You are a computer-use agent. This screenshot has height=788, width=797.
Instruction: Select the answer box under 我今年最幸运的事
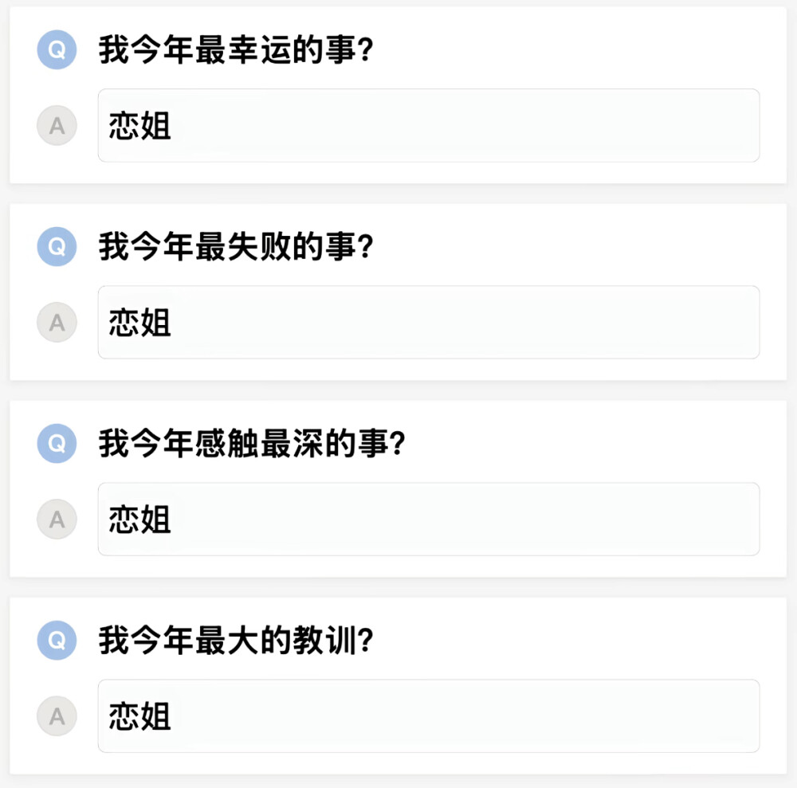pyautogui.click(x=429, y=125)
